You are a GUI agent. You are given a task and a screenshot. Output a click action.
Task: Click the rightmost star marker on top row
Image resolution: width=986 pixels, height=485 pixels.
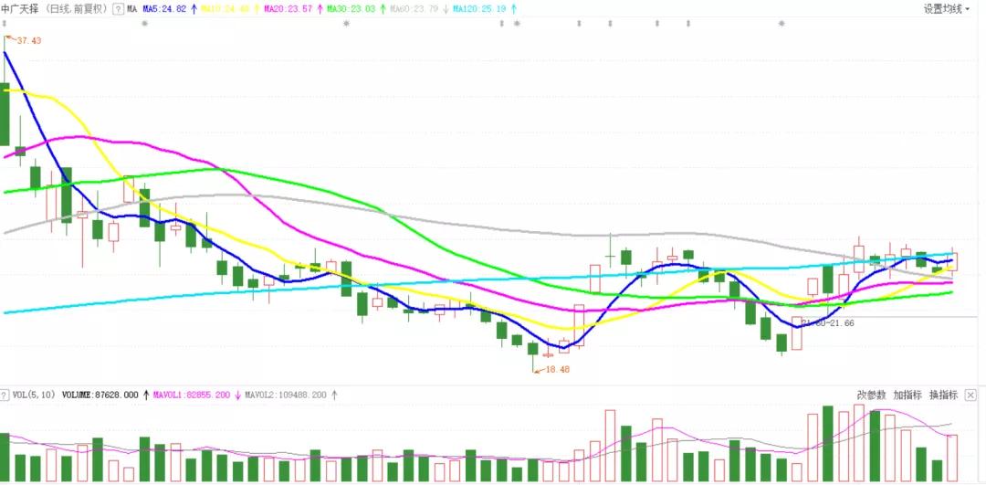tap(781, 24)
